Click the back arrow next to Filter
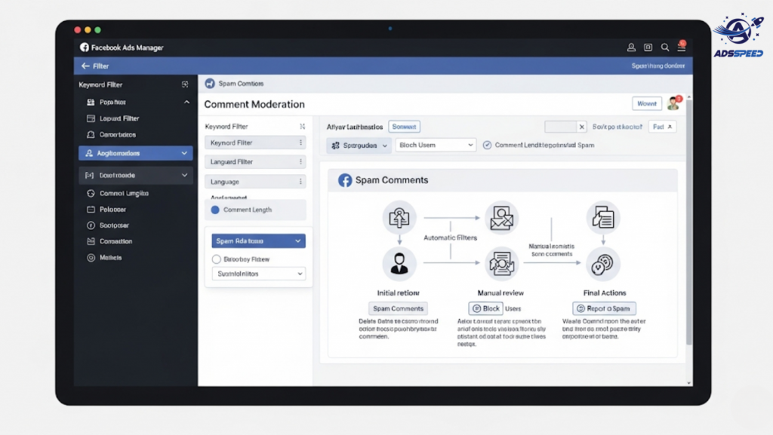The height and width of the screenshot is (435, 773). pos(85,66)
